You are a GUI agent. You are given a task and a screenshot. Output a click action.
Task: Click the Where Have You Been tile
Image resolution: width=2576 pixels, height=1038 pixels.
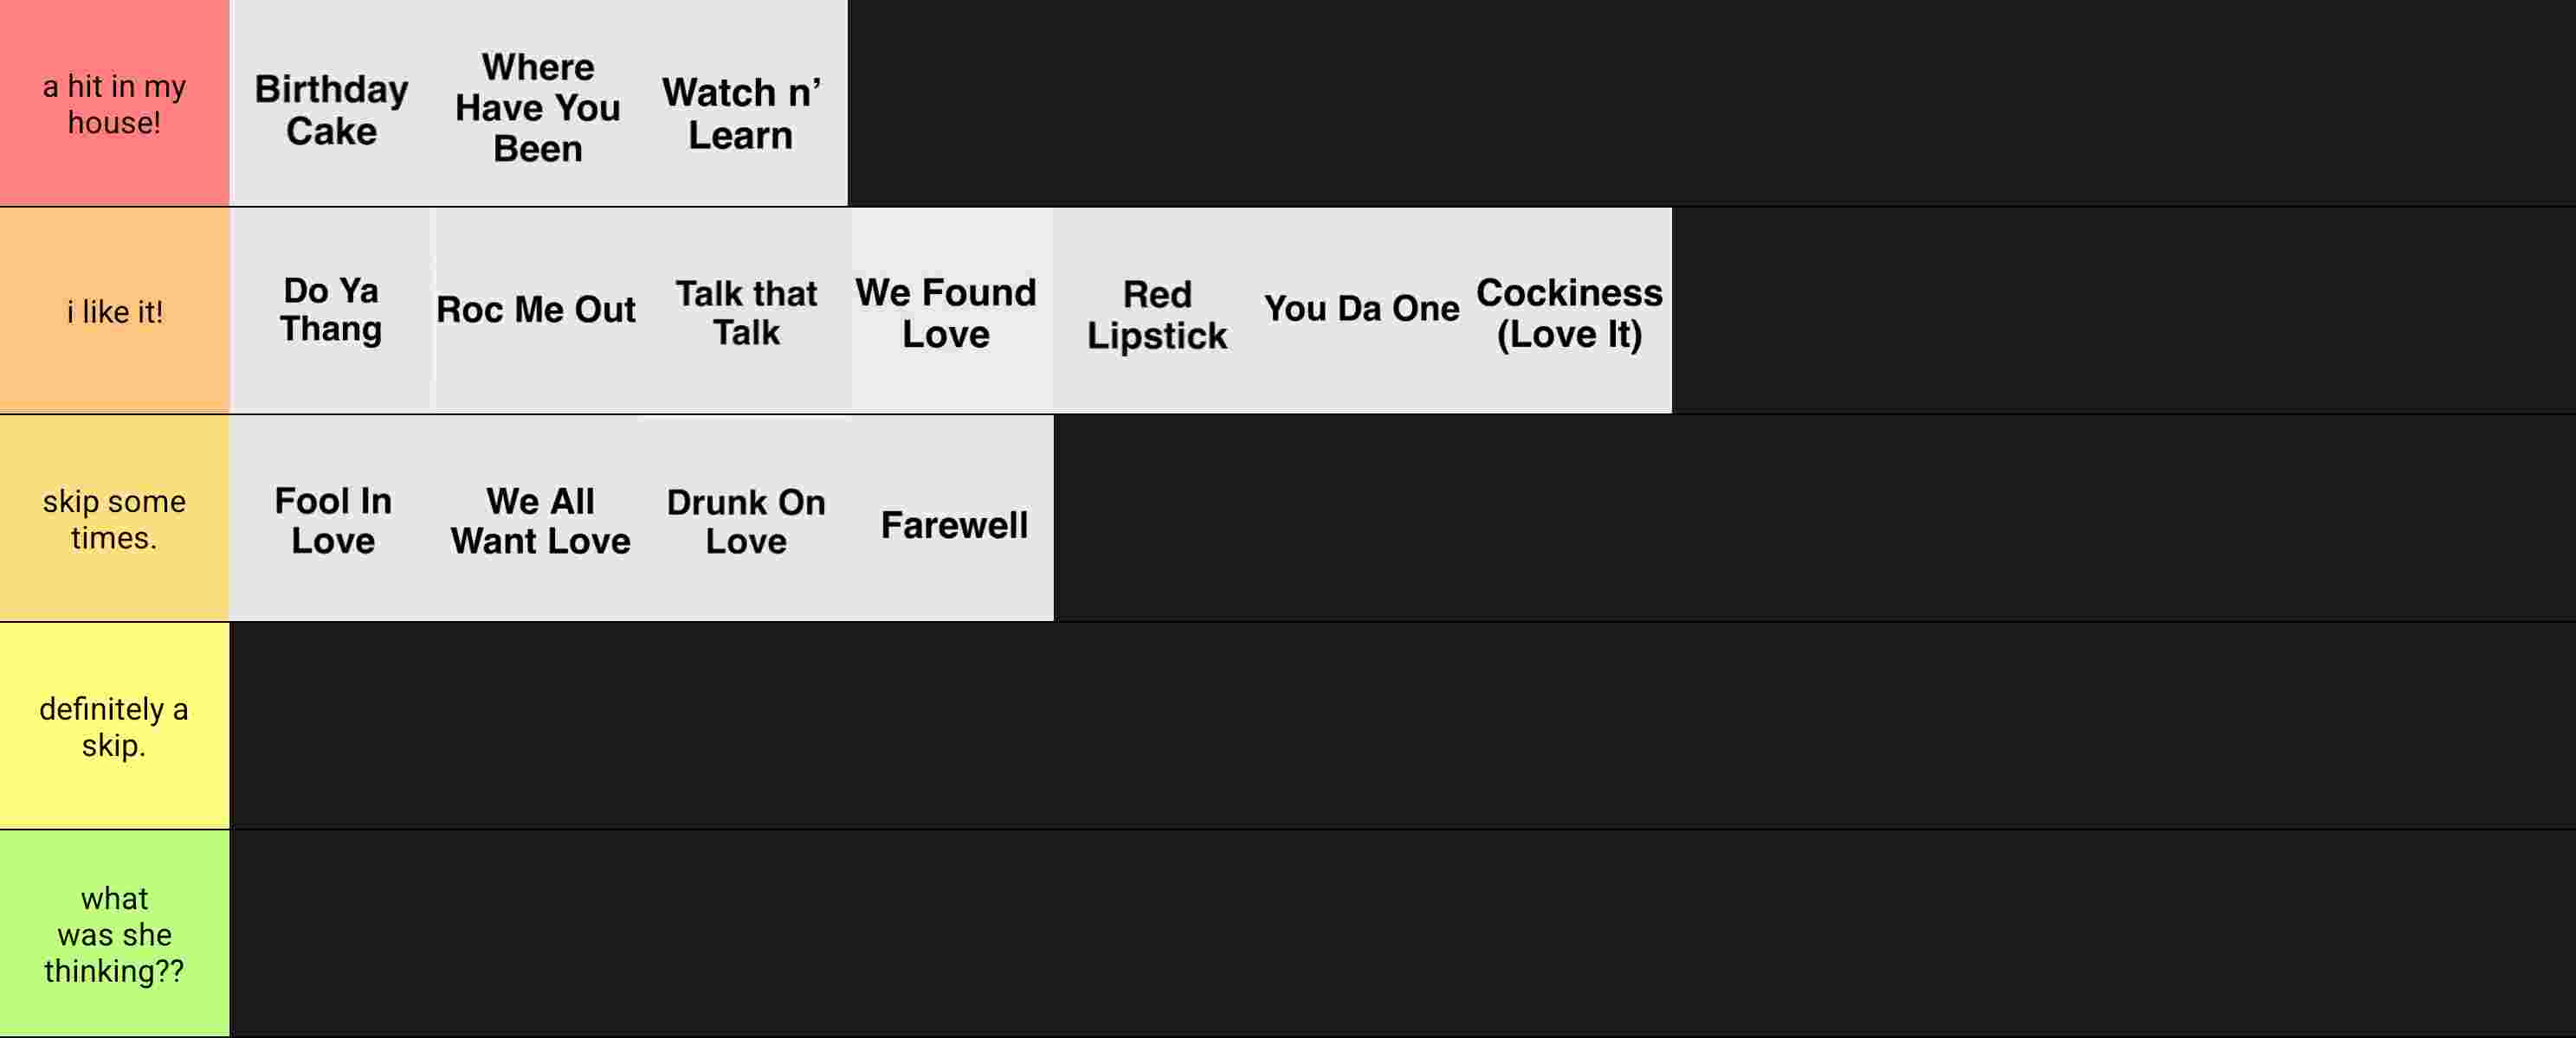[x=538, y=103]
